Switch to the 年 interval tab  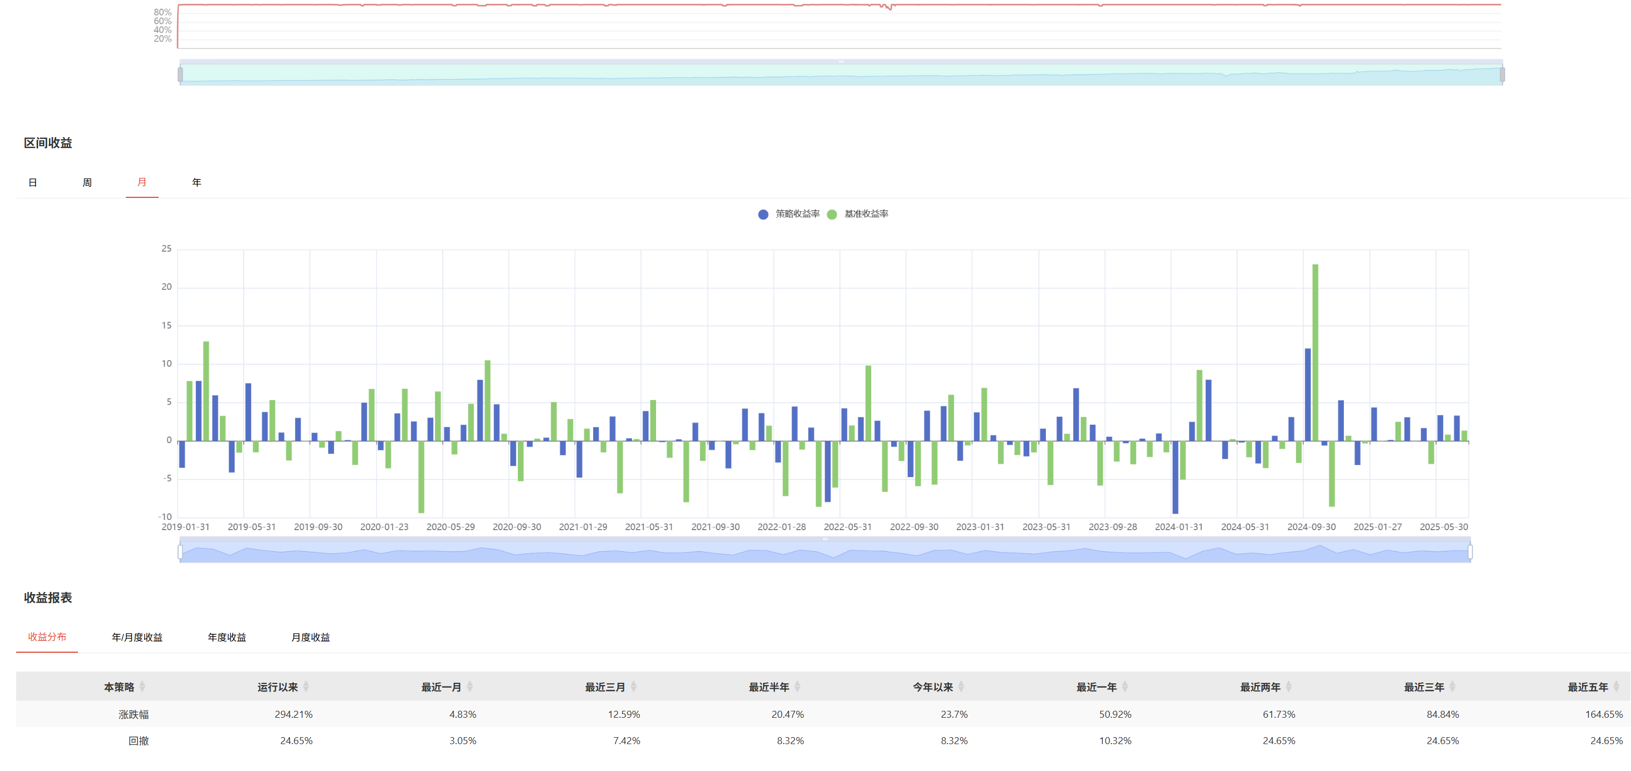pyautogui.click(x=196, y=183)
